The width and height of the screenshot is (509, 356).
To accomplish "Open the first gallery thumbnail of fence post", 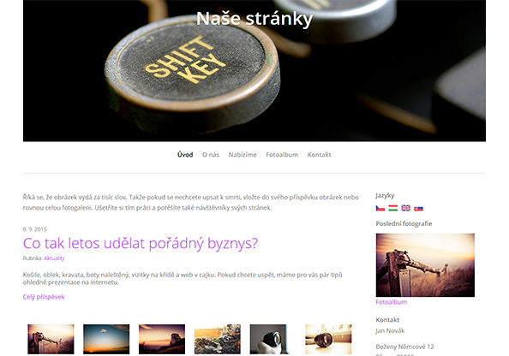I will (51, 339).
